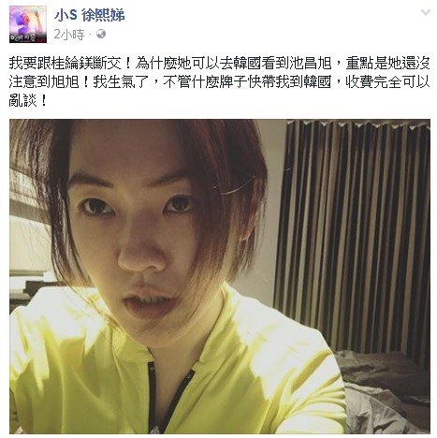
Task: Select the name 徐熙娣 in header
Action: 103,15
